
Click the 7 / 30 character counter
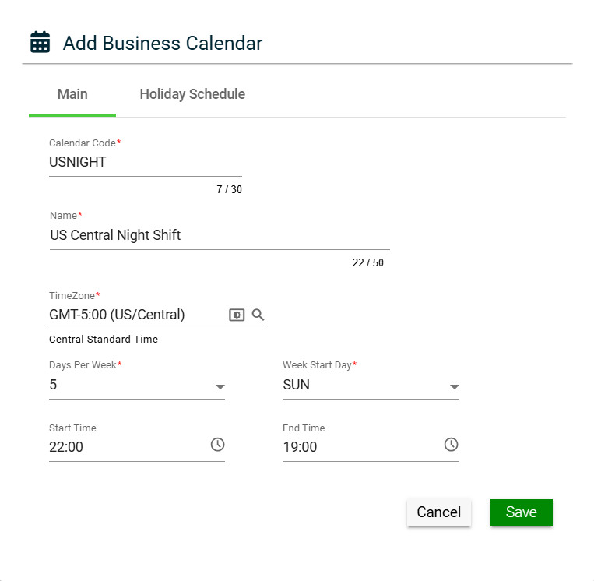229,189
